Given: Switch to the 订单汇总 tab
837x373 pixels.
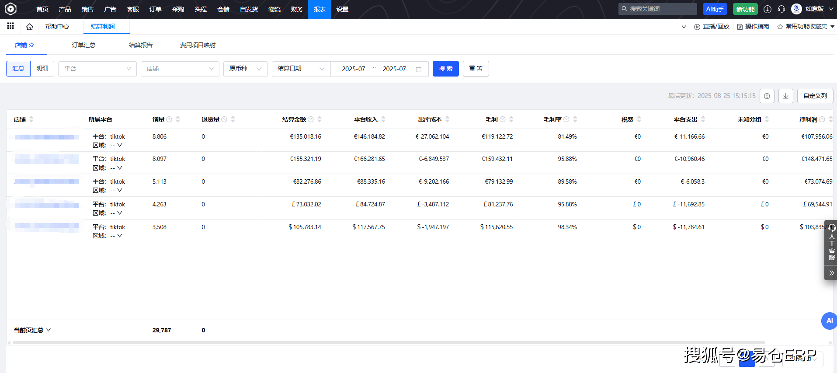Looking at the screenshot, I should pos(83,45).
